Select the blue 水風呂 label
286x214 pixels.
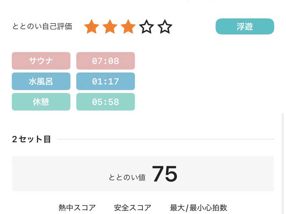pos(41,81)
